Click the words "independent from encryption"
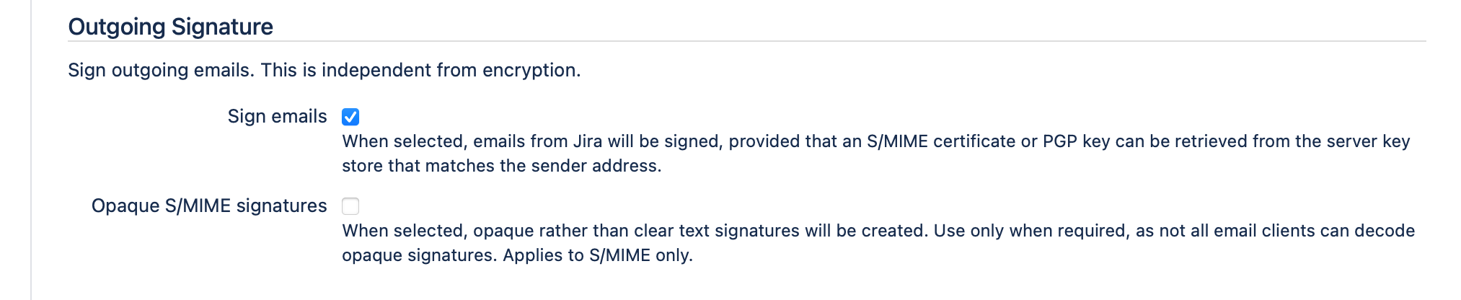Viewport: 1461px width, 300px height. coord(449,70)
